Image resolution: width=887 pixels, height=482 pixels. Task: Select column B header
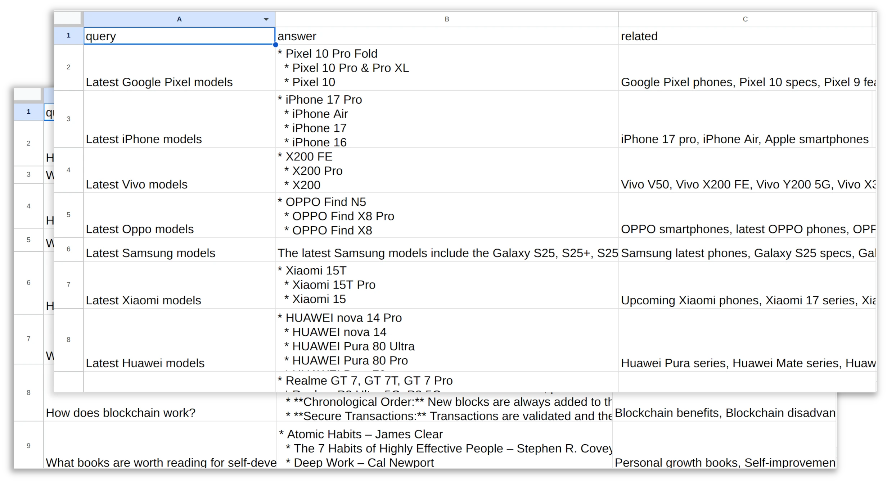click(447, 19)
